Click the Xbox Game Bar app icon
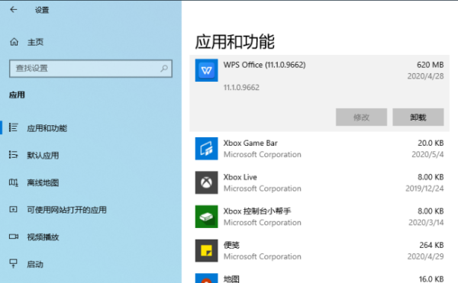Screen dimensions: 458x283 tap(207, 149)
